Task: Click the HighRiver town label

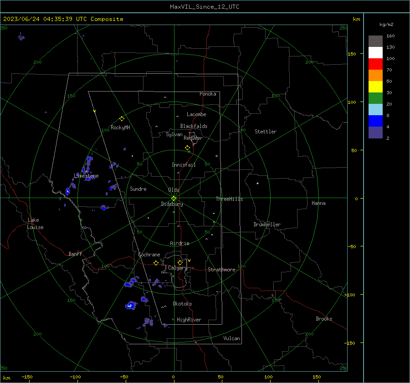Action: (x=189, y=320)
